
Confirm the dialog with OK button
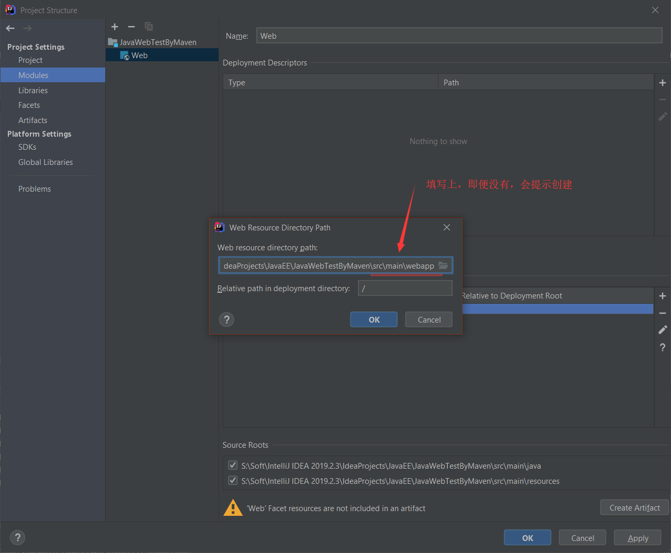374,319
